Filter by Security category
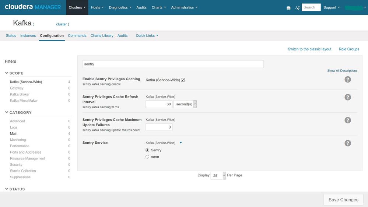This screenshot has height=207, width=368. point(16,165)
